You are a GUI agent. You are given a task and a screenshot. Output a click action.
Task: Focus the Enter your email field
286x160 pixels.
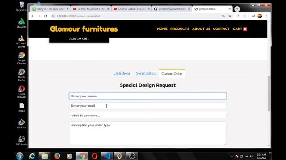coord(148,106)
